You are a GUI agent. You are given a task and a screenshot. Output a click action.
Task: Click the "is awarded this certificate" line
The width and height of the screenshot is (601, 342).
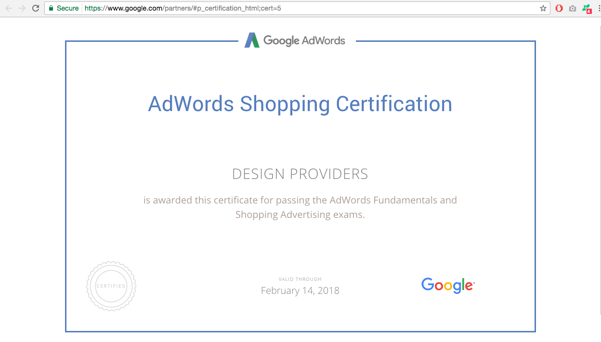tap(300, 200)
